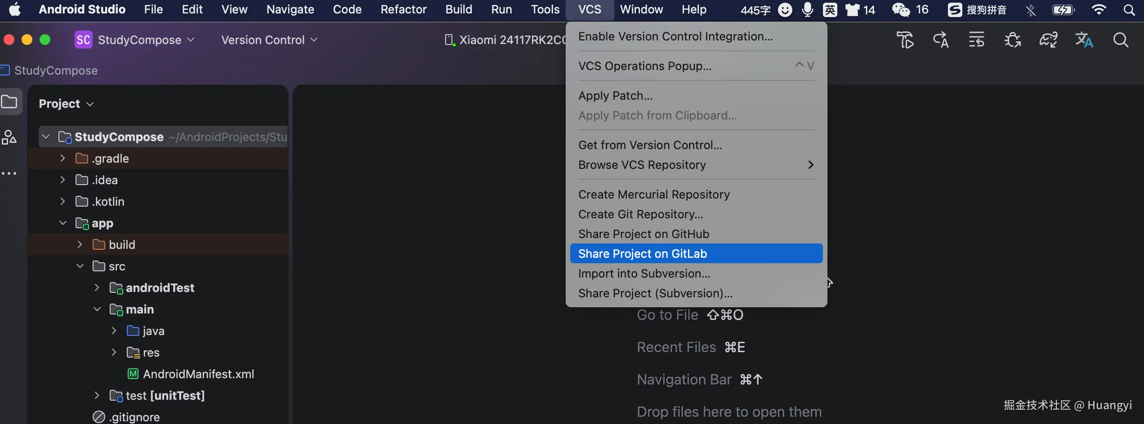Click the Spotlight search icon in menu bar

(x=1129, y=9)
